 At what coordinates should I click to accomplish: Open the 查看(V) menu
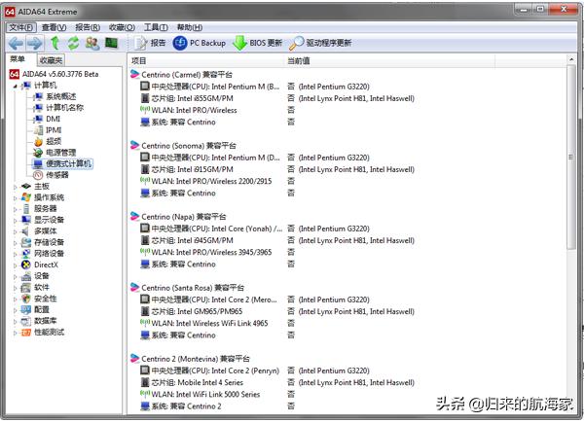click(55, 27)
